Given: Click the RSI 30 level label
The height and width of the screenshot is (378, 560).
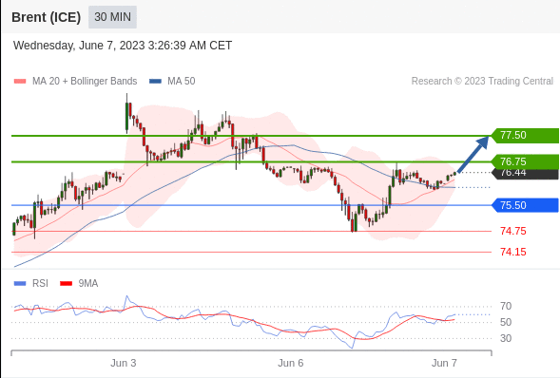Looking at the screenshot, I should (506, 338).
